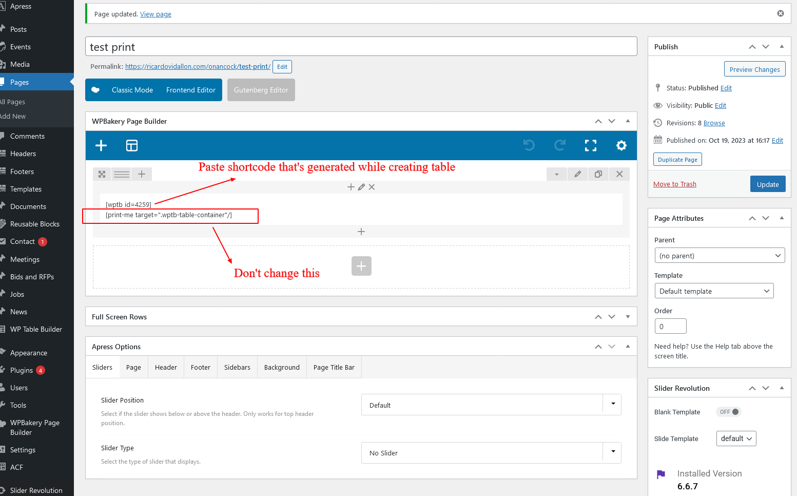Clone the row with duplicate icon
This screenshot has width=797, height=496.
point(598,174)
